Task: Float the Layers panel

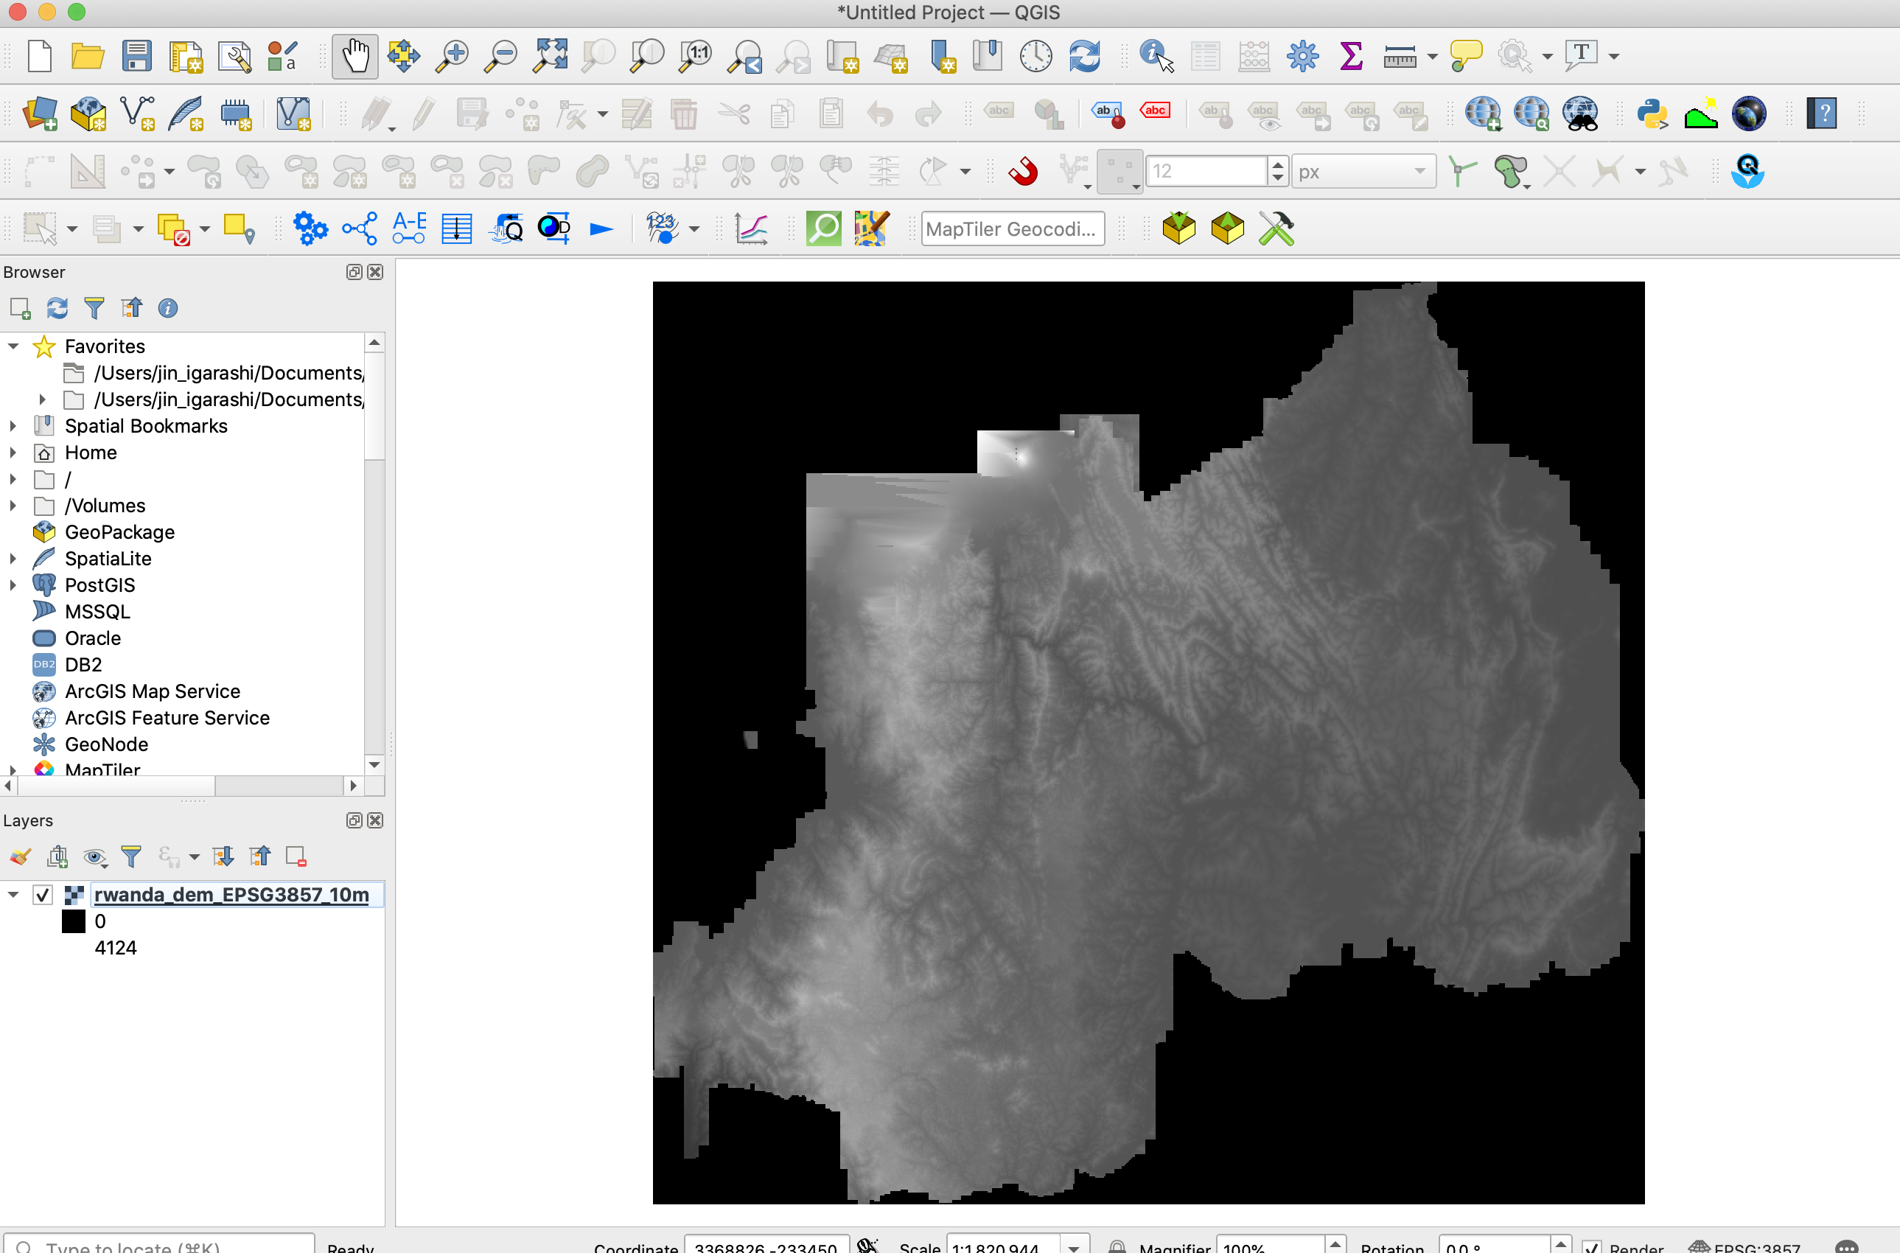Action: [x=354, y=820]
